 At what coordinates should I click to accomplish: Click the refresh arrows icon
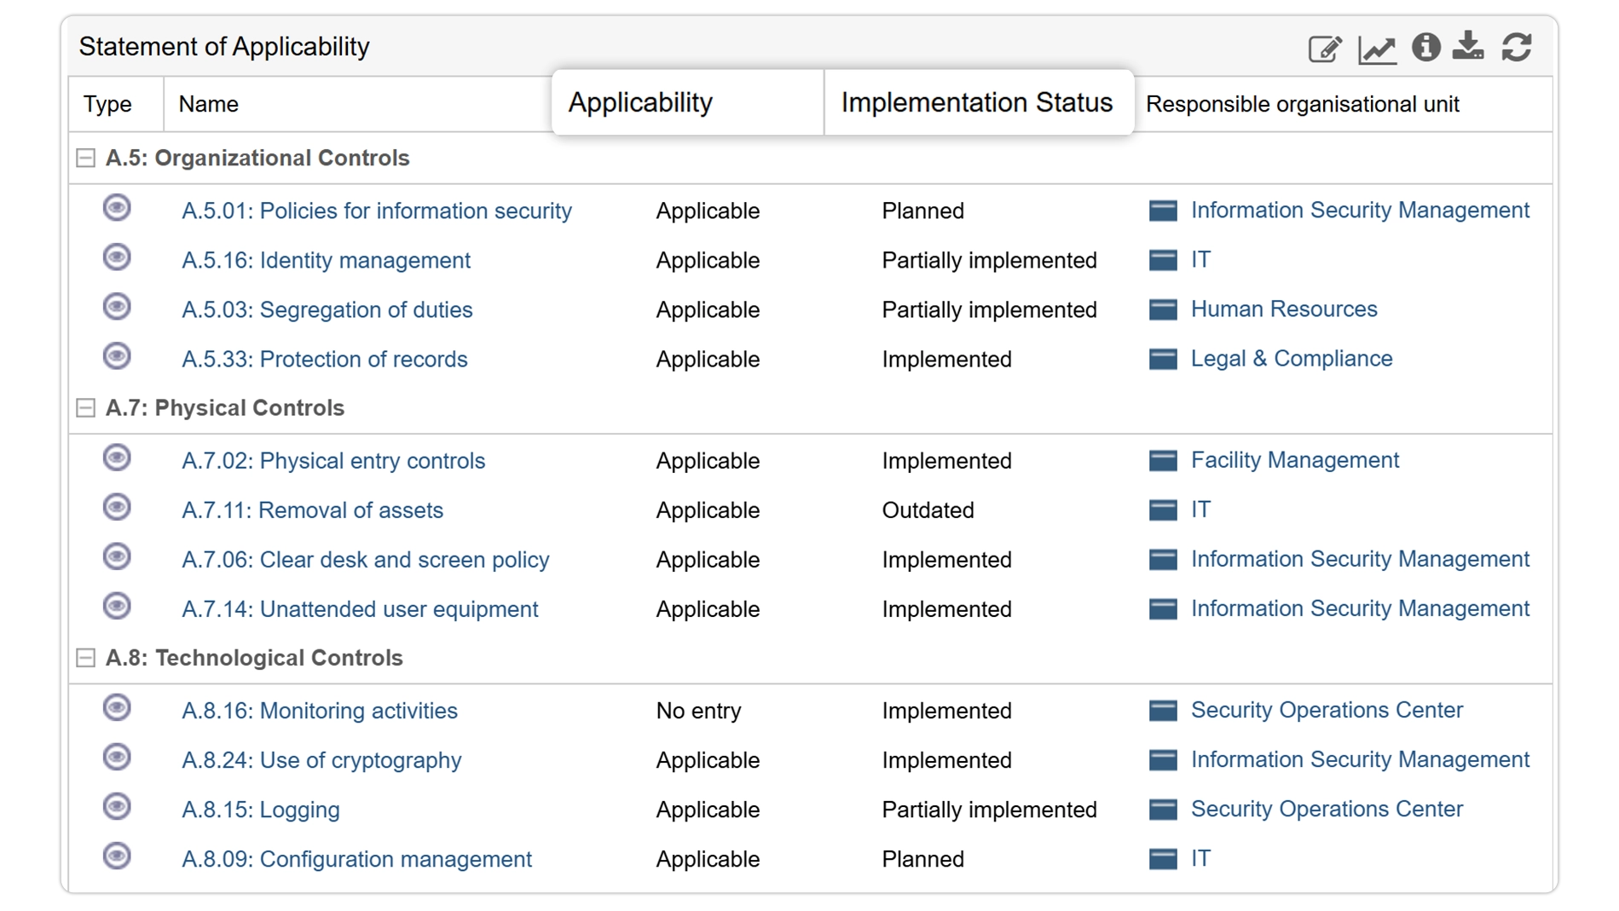(x=1517, y=47)
